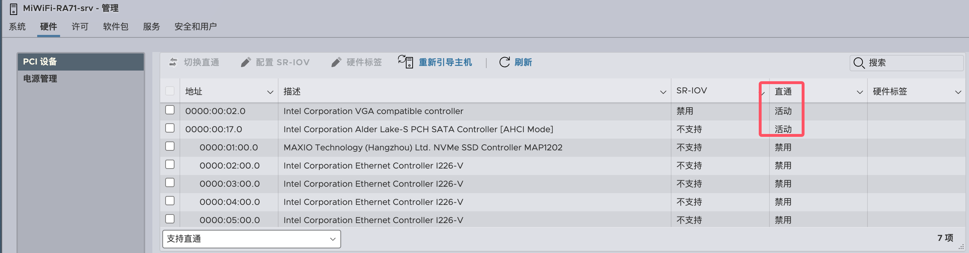969x253 pixels.
Task: Click the resize grip in table corner
Action: (961, 247)
